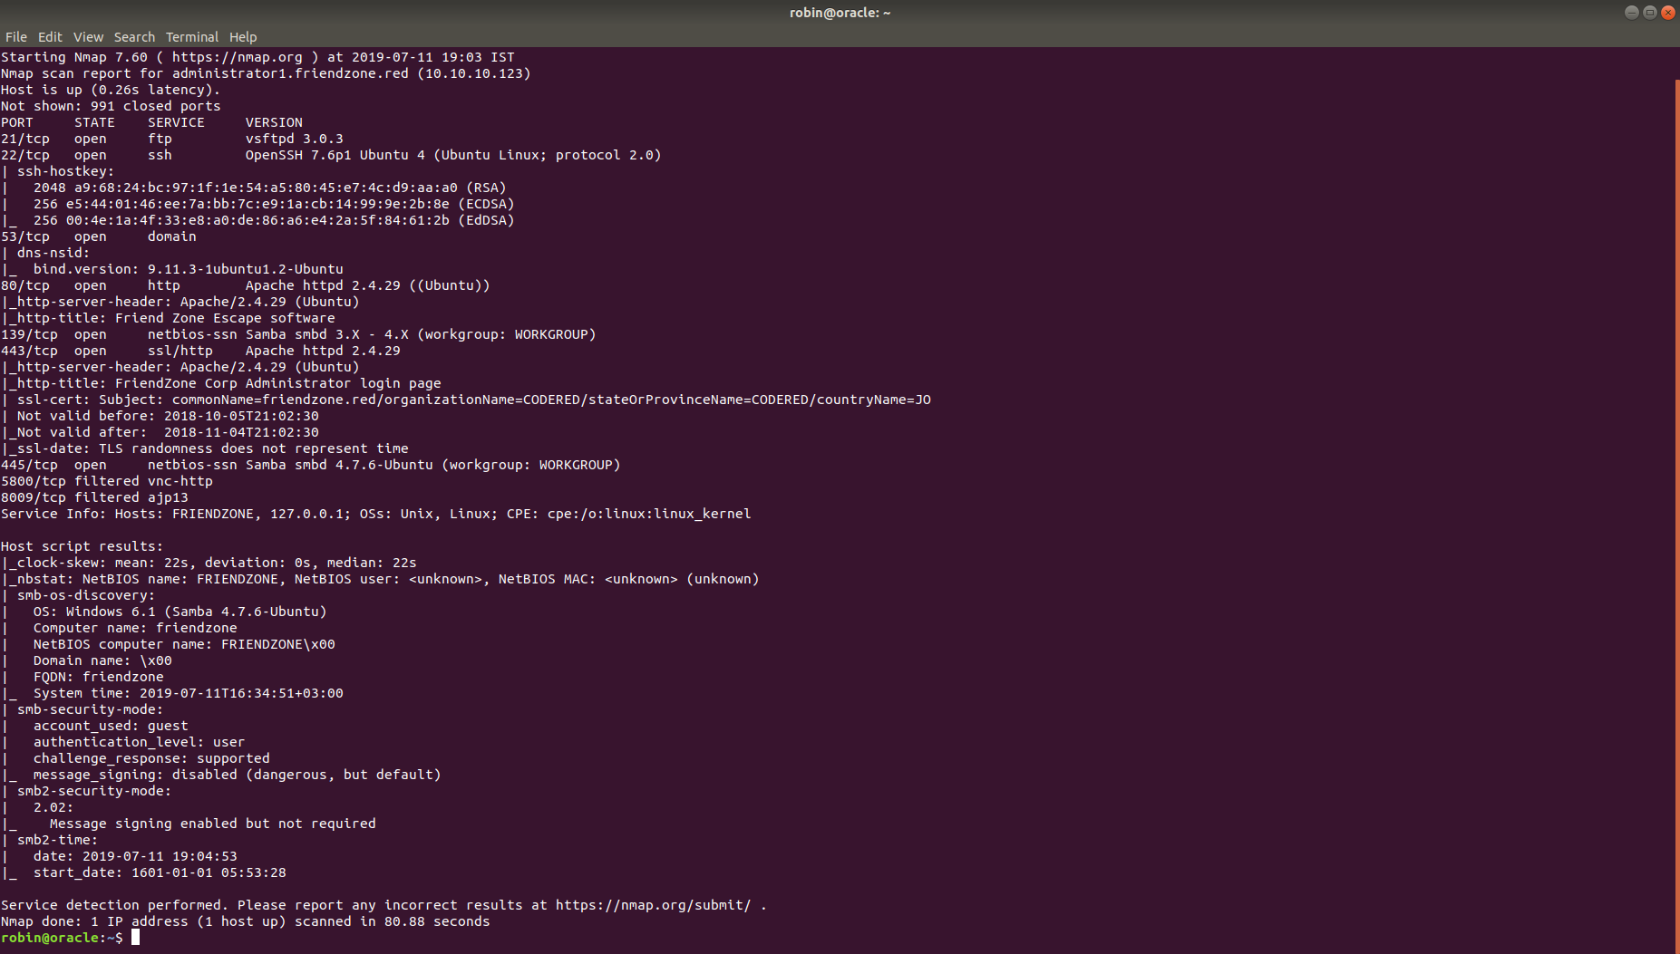Screen dimensions: 1680x954
Task: Open the Help menu
Action: coord(243,37)
